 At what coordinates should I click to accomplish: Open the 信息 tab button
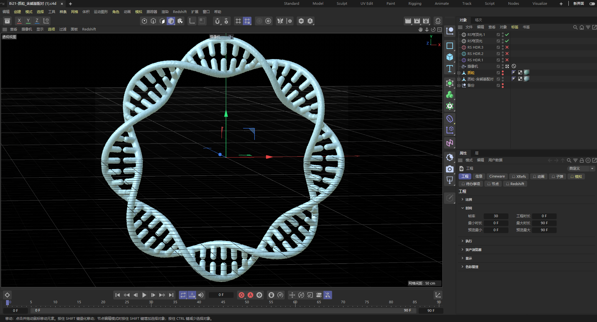click(479, 176)
